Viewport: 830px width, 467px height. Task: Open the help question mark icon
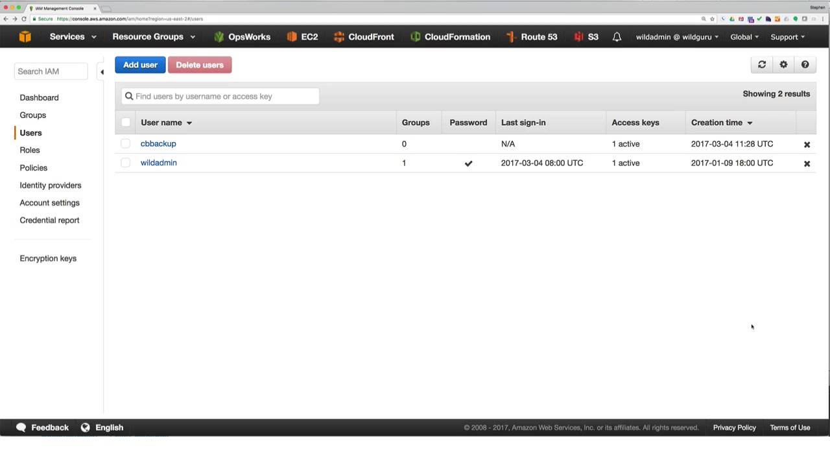[x=805, y=65]
